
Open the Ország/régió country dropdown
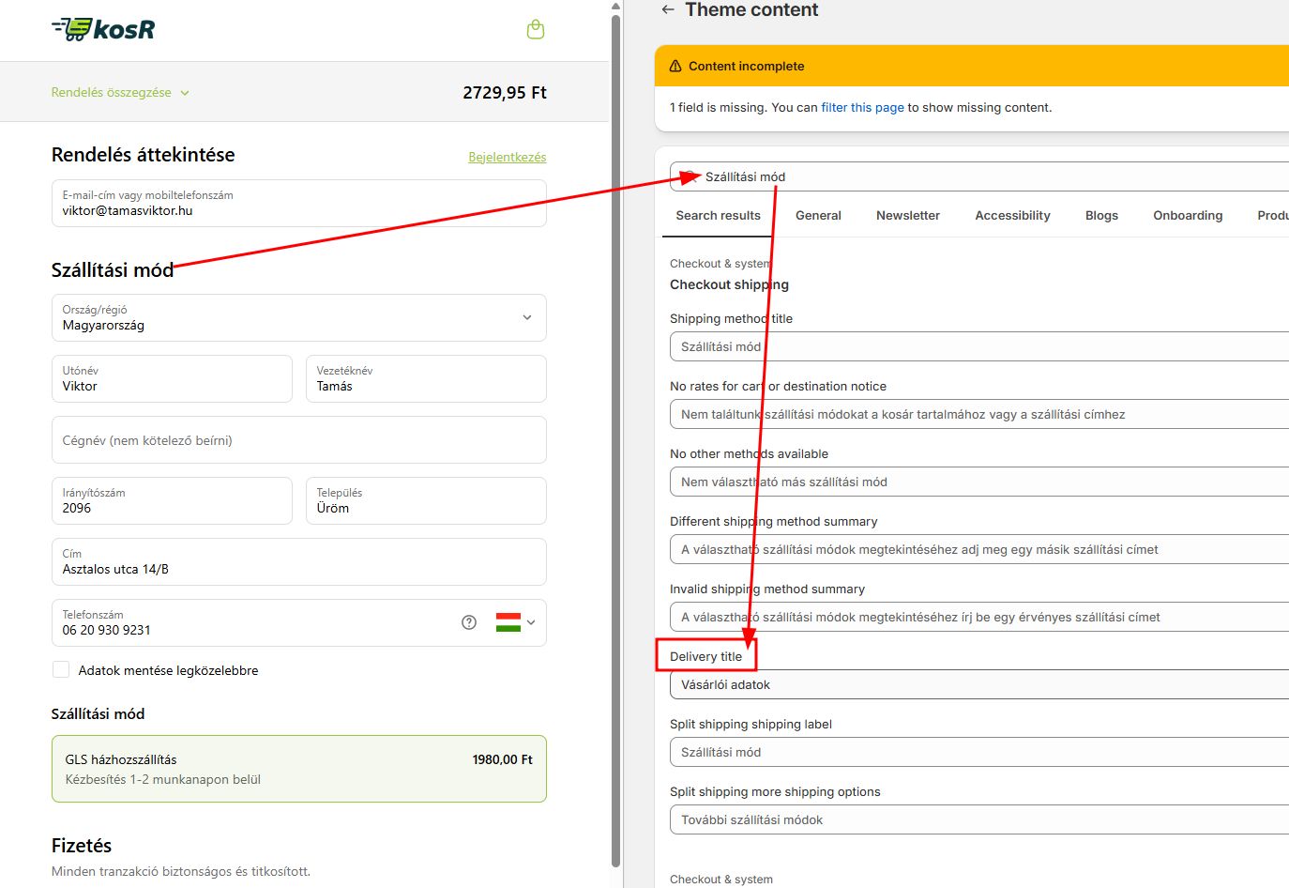point(298,317)
